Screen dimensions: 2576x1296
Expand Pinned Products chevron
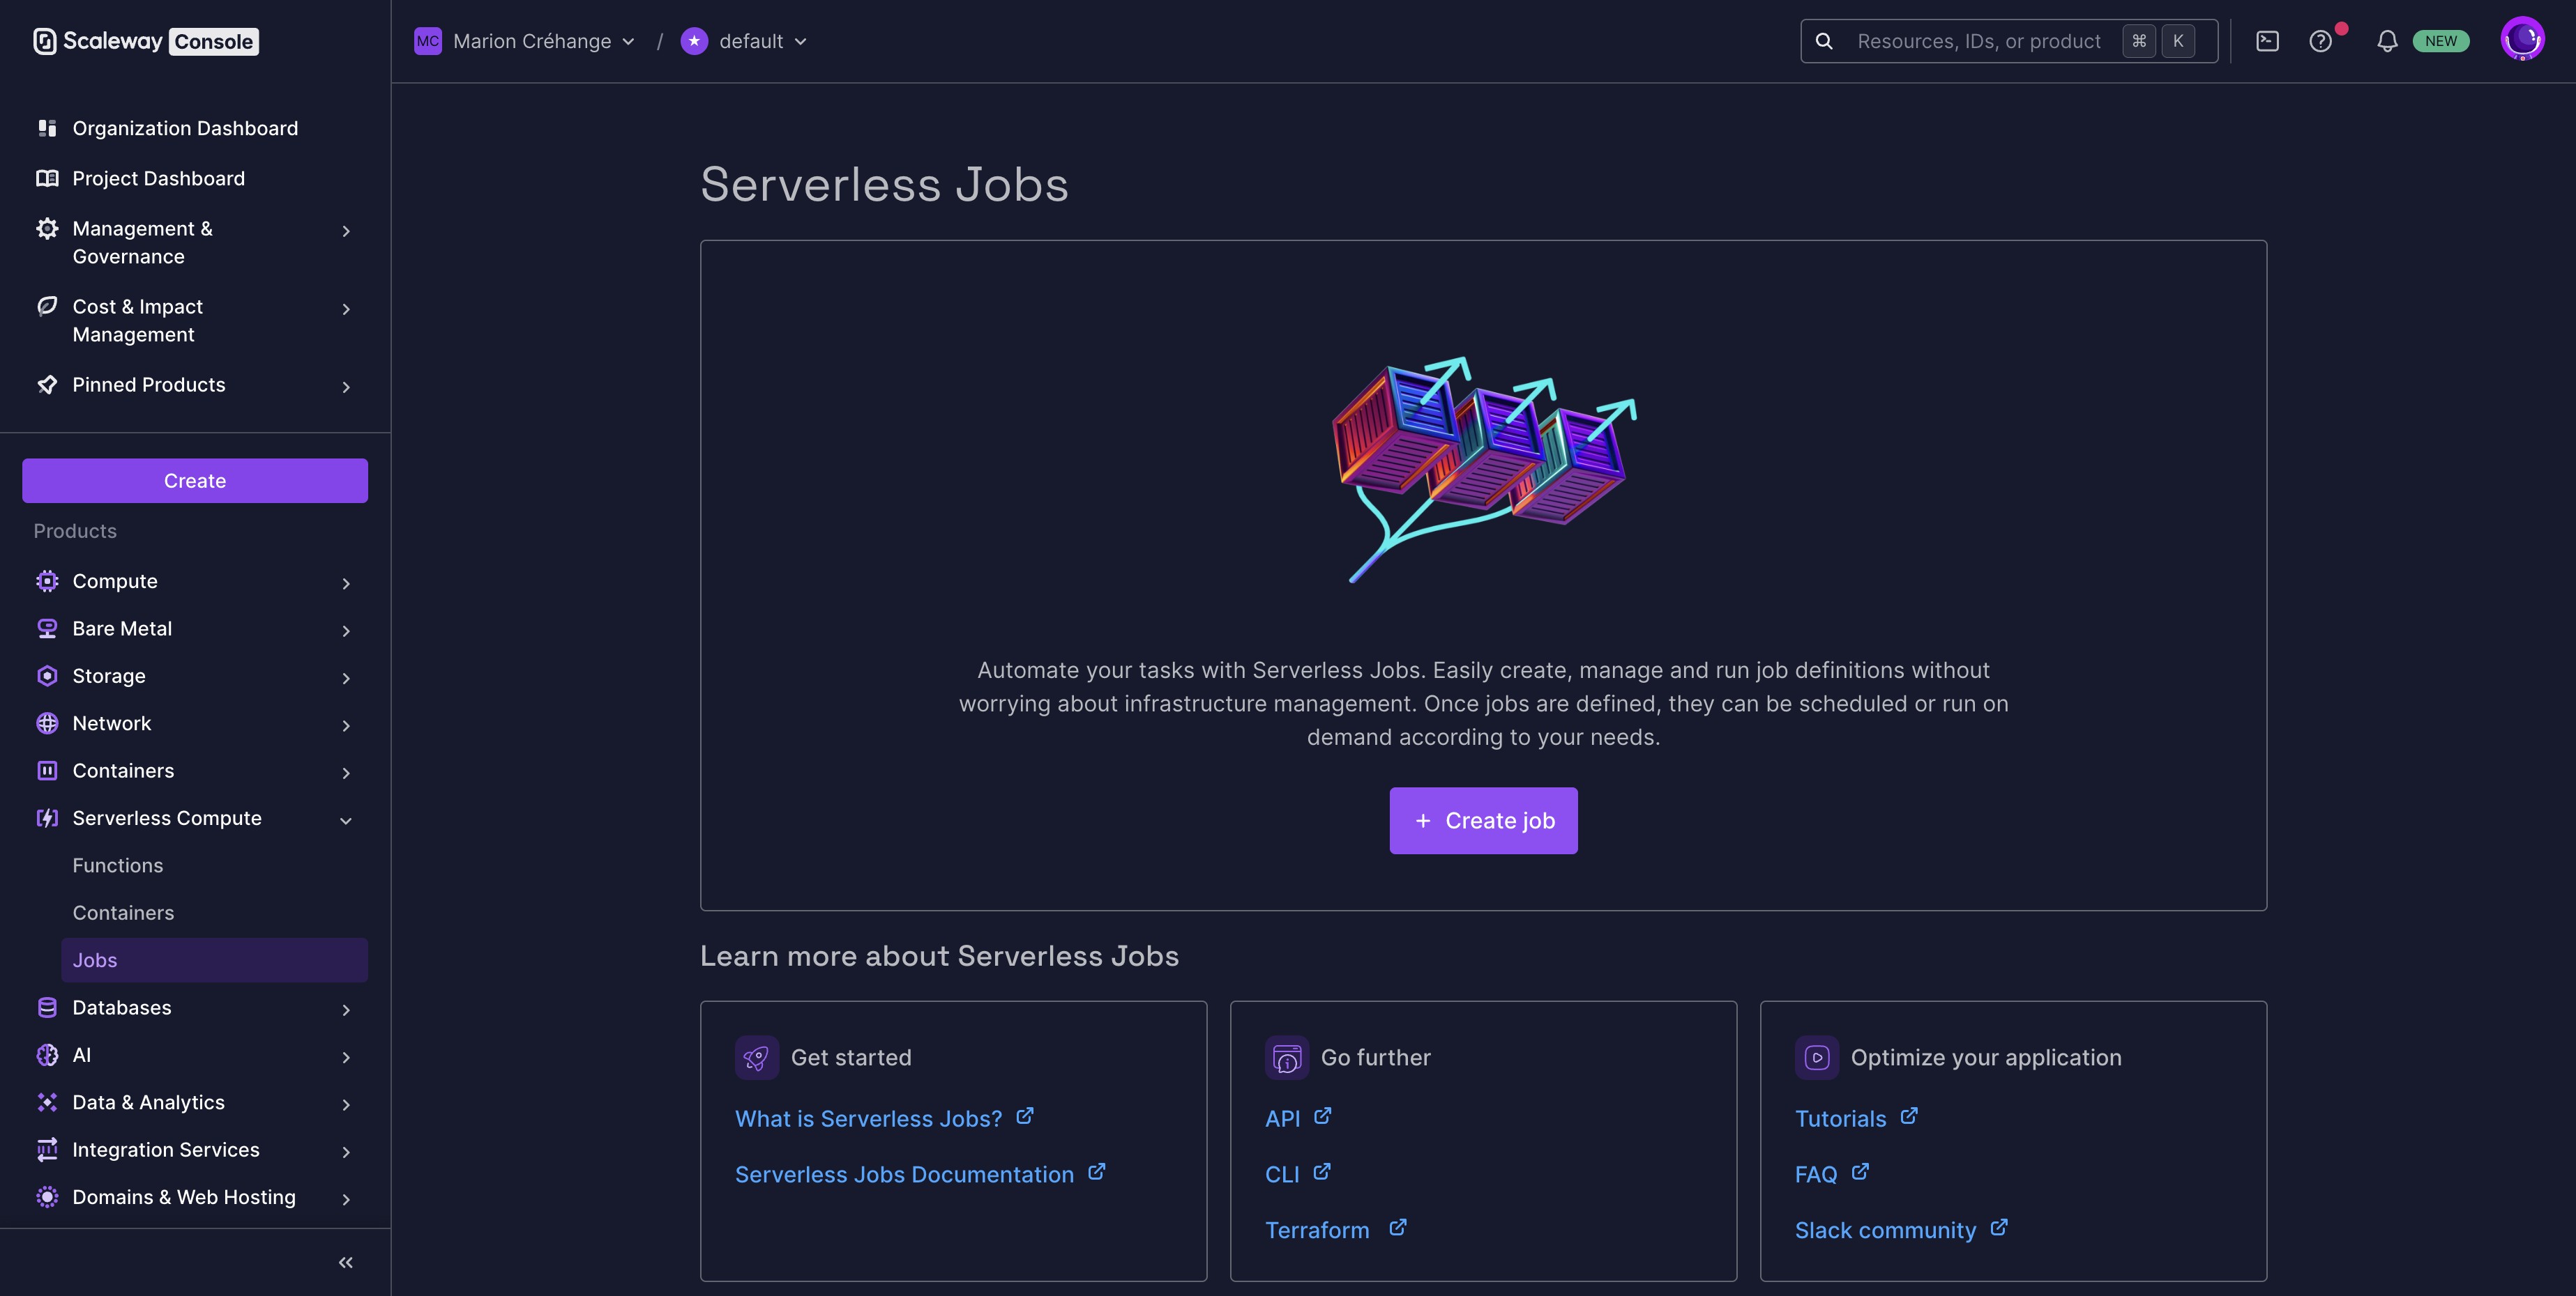coord(346,387)
